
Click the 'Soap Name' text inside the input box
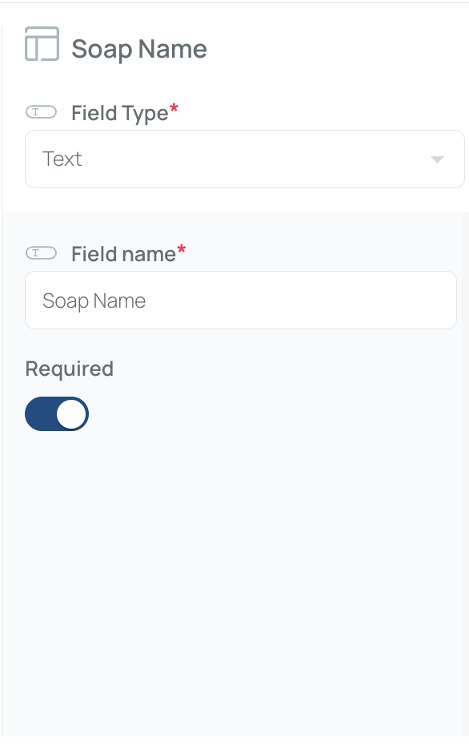pos(94,300)
